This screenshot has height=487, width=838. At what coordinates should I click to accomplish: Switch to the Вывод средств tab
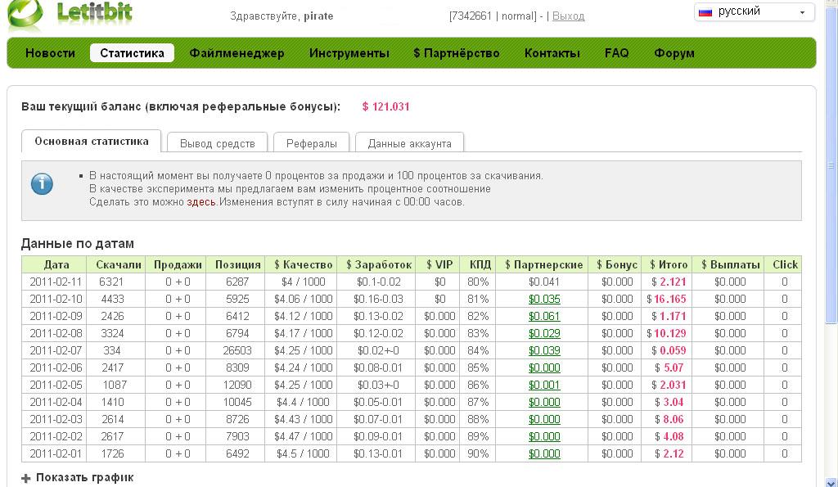[217, 143]
